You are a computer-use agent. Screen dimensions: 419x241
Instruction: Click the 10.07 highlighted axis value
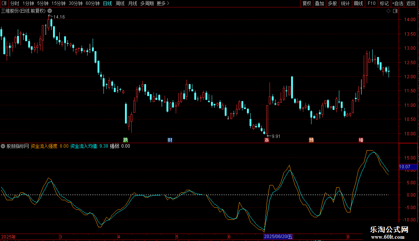(x=408, y=167)
